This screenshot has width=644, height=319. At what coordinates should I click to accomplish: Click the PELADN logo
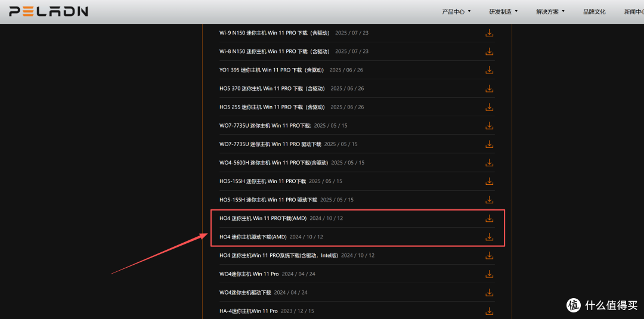[48, 11]
